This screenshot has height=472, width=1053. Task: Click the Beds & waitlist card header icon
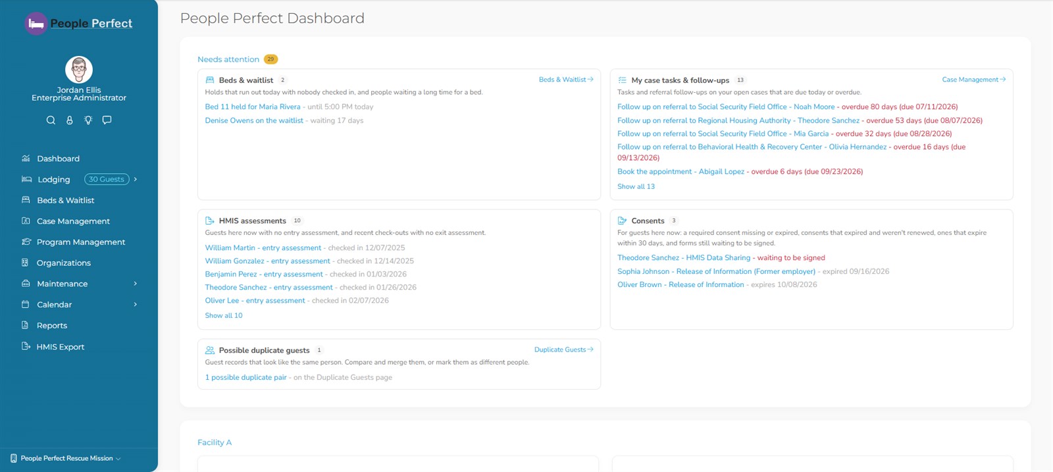210,80
